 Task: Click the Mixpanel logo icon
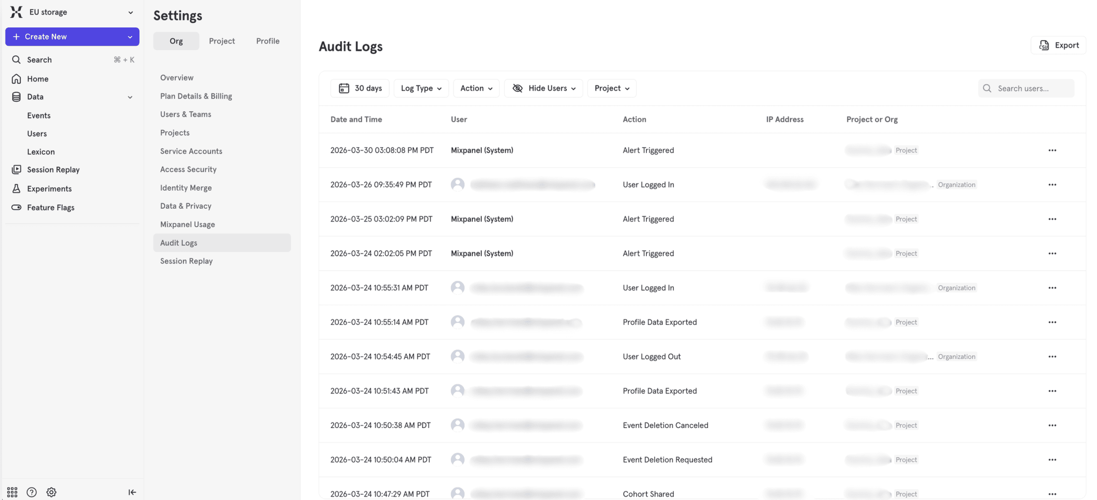point(16,12)
